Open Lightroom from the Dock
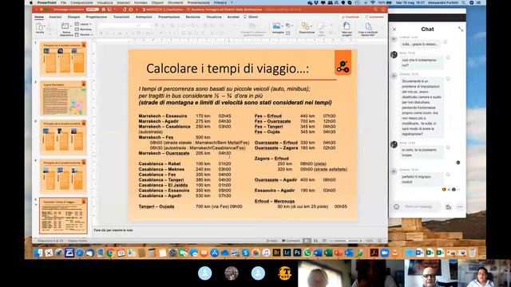 [287, 253]
